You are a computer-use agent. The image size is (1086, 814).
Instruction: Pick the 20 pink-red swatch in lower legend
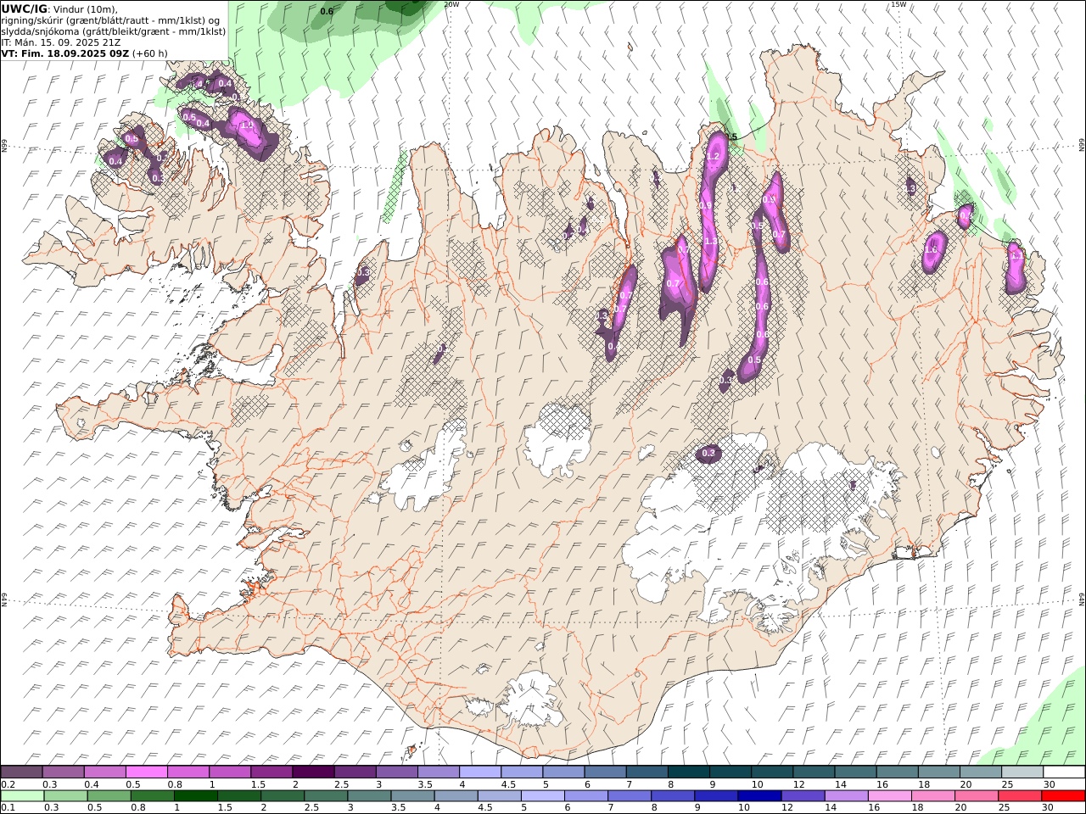tap(976, 795)
